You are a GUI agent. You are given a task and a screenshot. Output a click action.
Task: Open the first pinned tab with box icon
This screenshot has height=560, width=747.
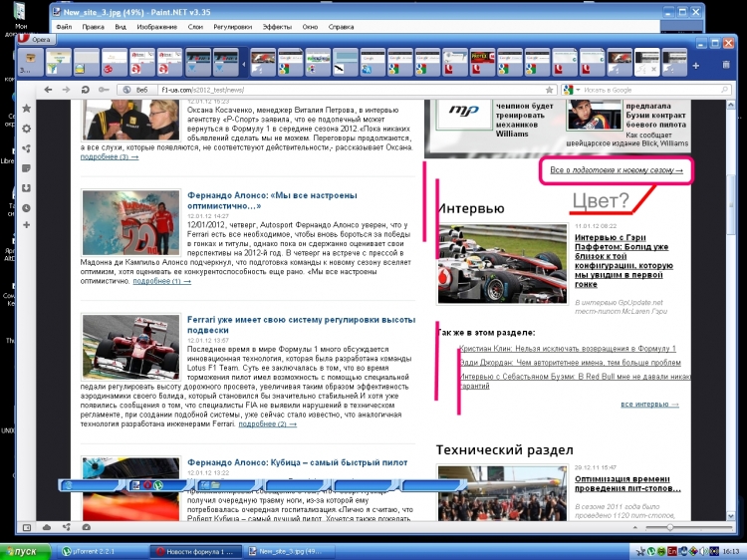pyautogui.click(x=31, y=62)
